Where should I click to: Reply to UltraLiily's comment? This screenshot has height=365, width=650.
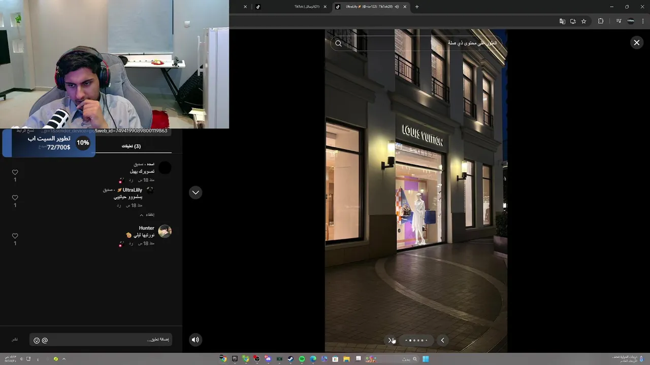tap(119, 205)
